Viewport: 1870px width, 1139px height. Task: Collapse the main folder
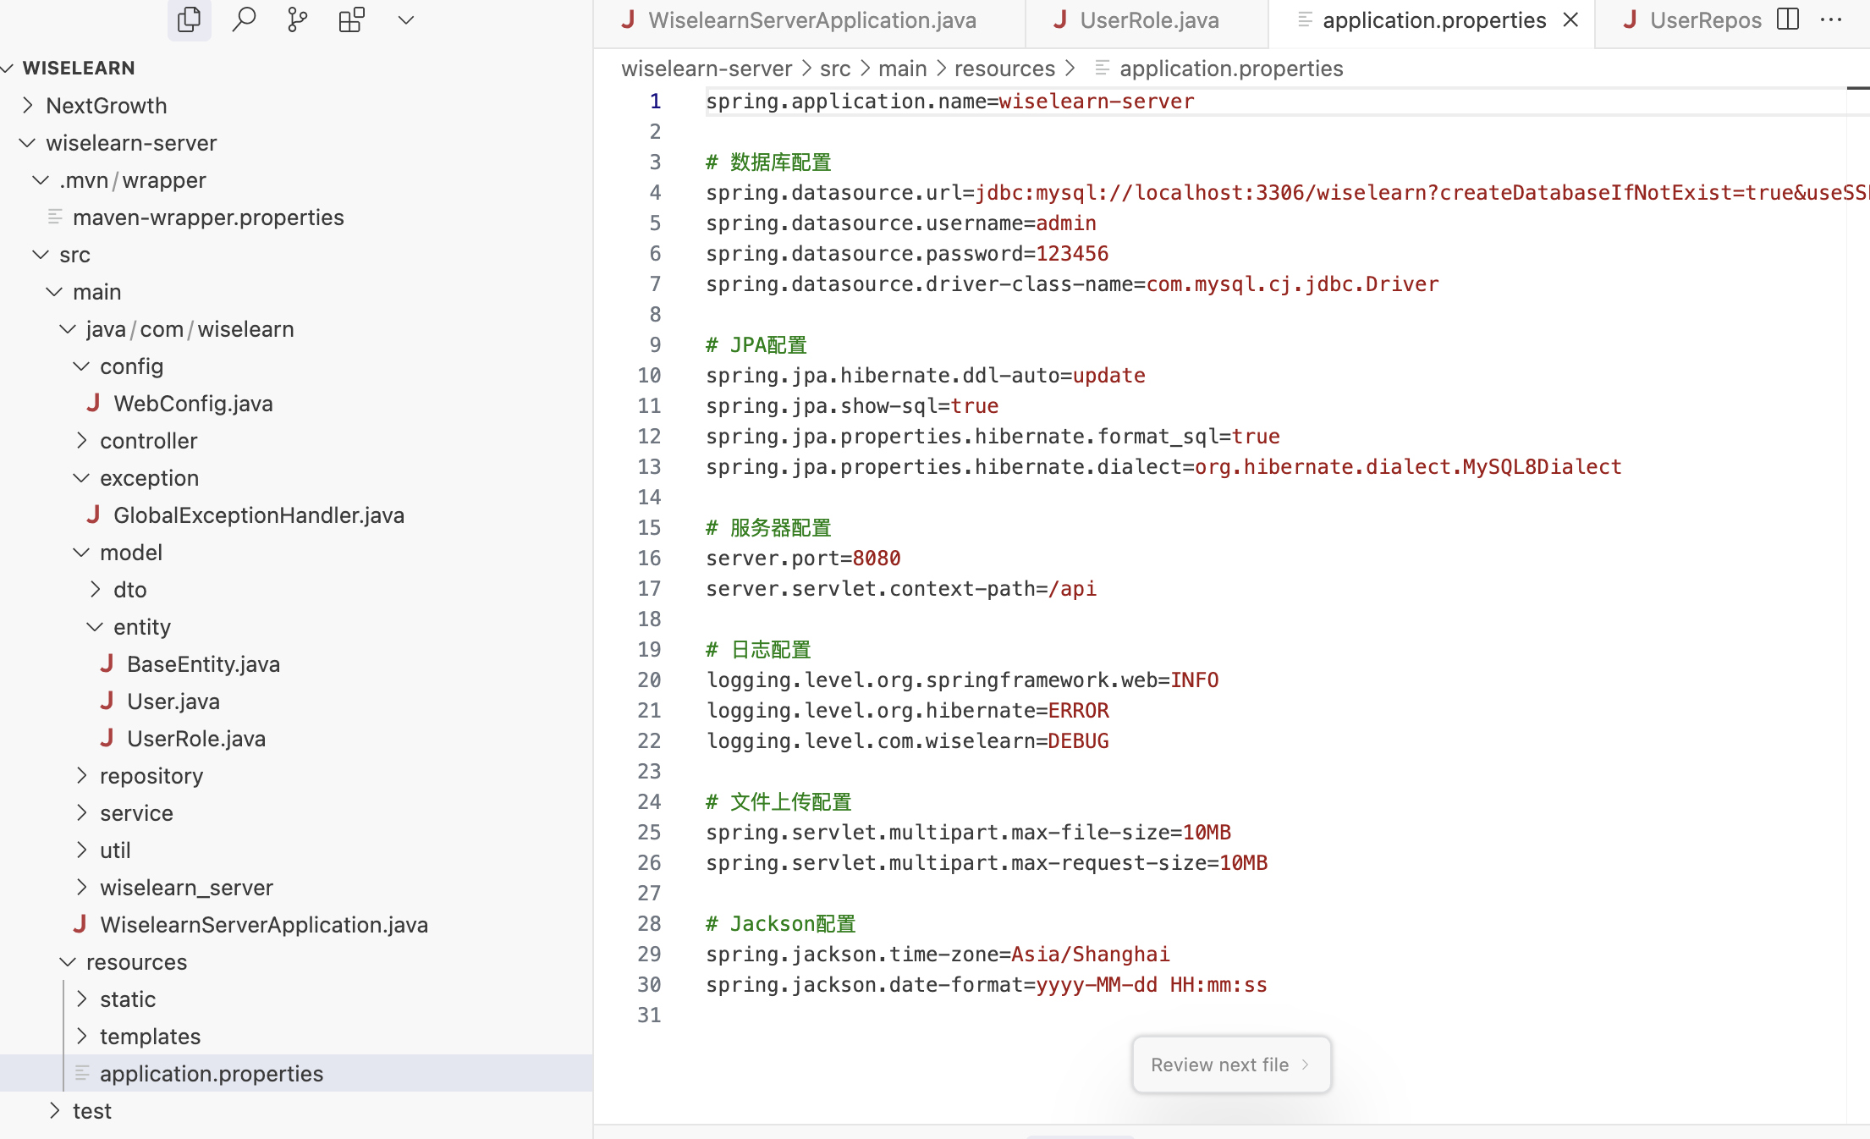pos(296,292)
